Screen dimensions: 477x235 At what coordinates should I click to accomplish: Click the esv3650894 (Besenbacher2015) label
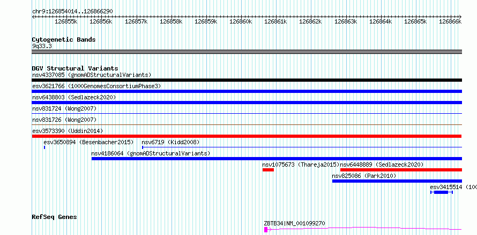pyautogui.click(x=88, y=142)
